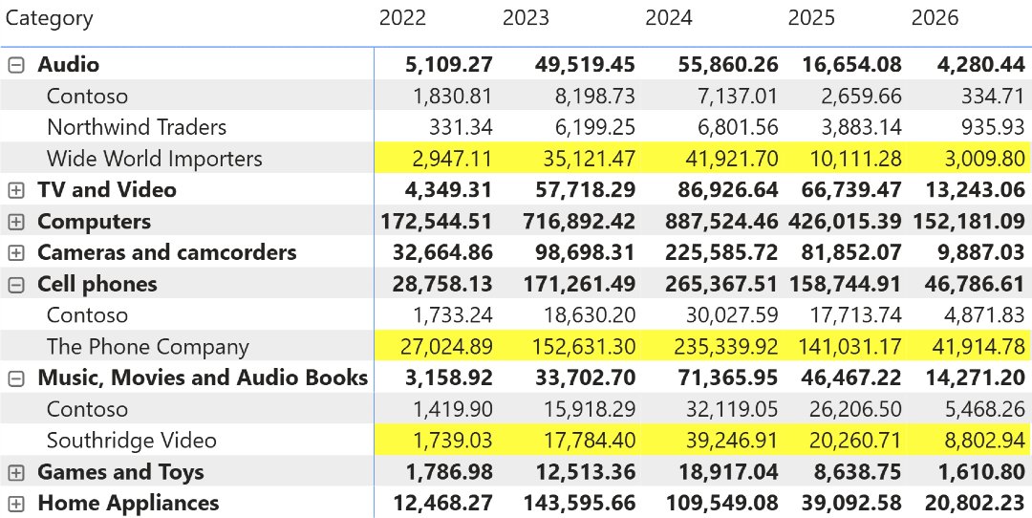
Task: Select Contoso under Cell phones
Action: point(88,315)
